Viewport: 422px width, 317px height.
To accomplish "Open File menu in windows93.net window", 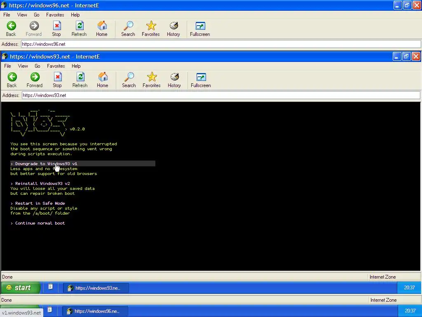I will tap(7, 66).
